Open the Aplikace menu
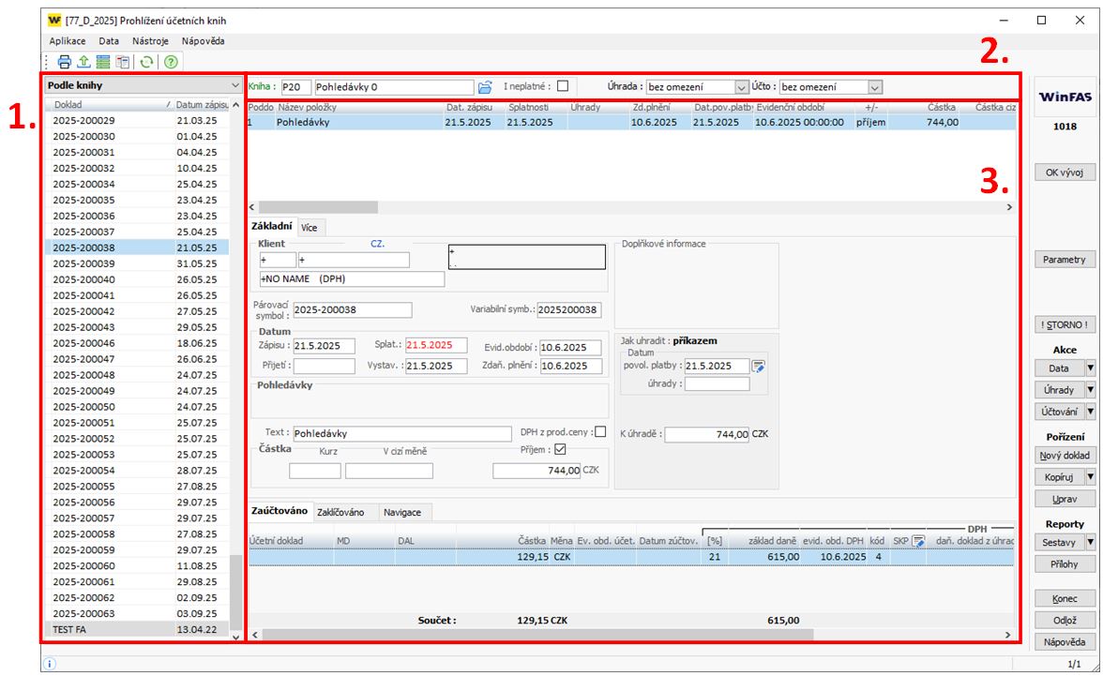1103x676 pixels. 68,41
